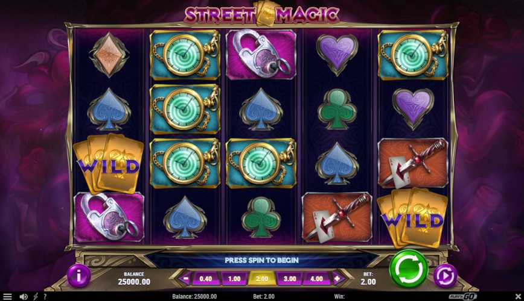The image size is (524, 301).
Task: Click the padlock symbol on third reel
Action: [261, 54]
